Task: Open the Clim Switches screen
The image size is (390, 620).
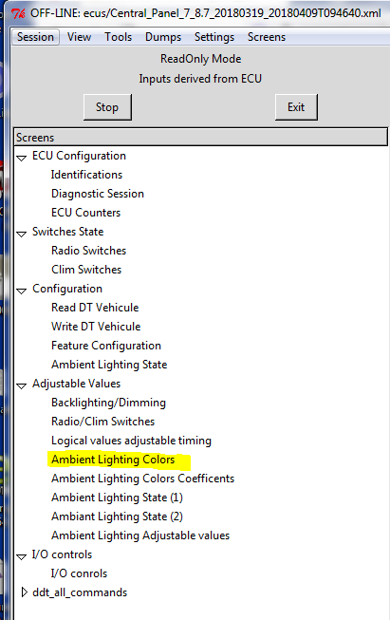Action: click(x=86, y=270)
